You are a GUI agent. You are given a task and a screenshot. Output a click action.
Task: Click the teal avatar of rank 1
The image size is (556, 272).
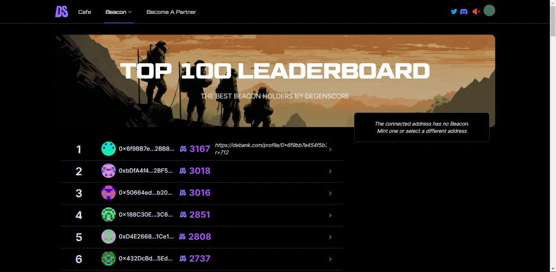click(109, 149)
